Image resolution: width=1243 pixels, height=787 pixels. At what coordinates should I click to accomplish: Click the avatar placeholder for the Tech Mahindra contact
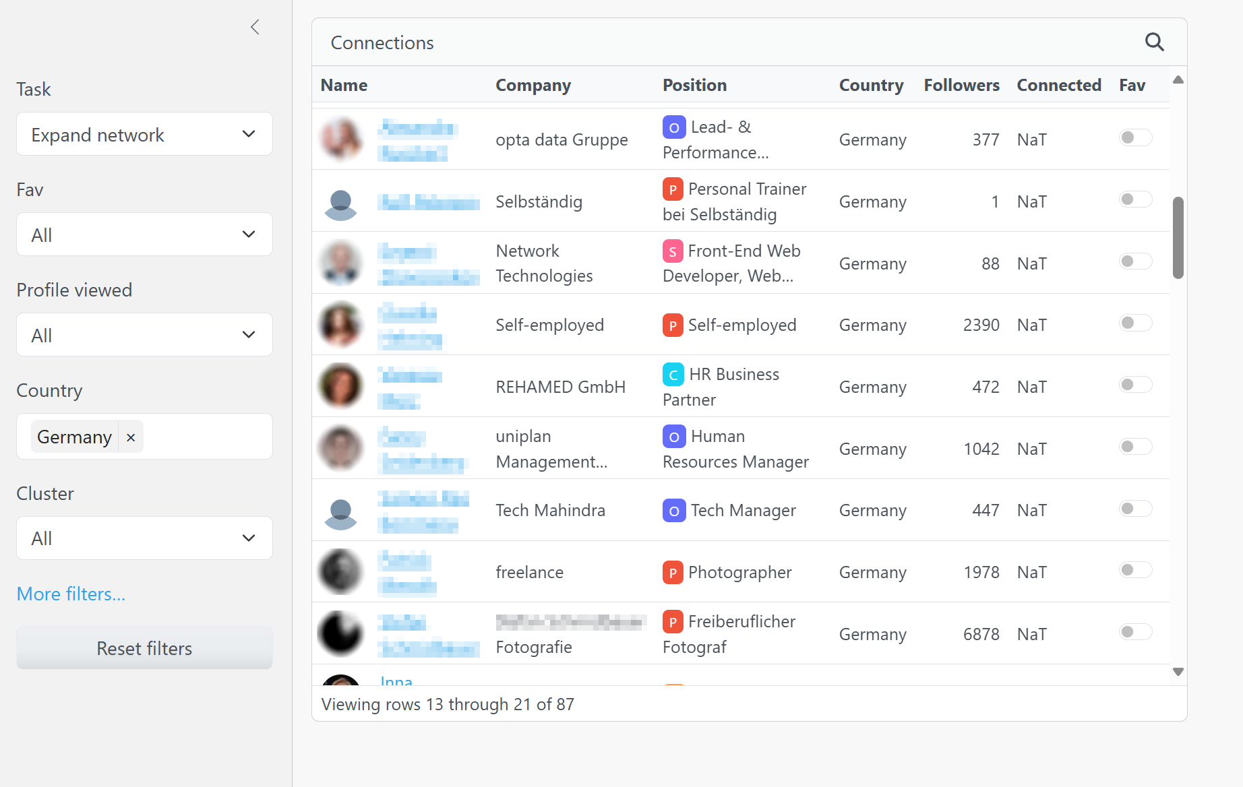tap(340, 510)
